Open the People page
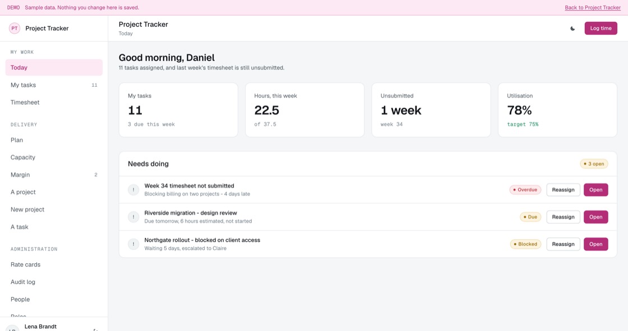628x331 pixels. [x=54, y=300]
